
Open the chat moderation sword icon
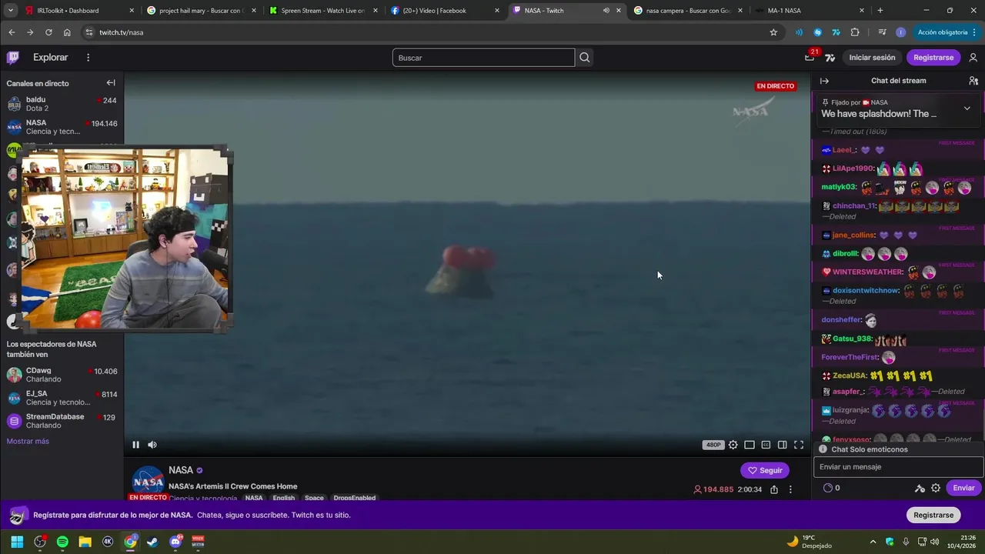[x=920, y=488]
